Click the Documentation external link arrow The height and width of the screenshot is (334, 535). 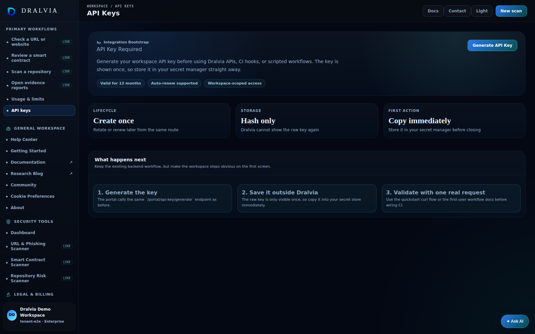71,162
